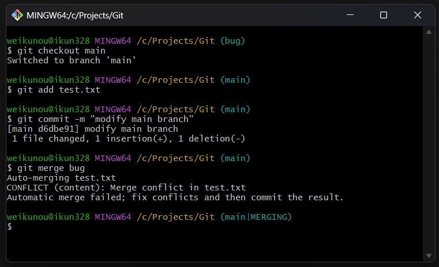This screenshot has width=439, height=267.
Task: Click the (main|MERGING) branch indicator
Action: coord(256,217)
